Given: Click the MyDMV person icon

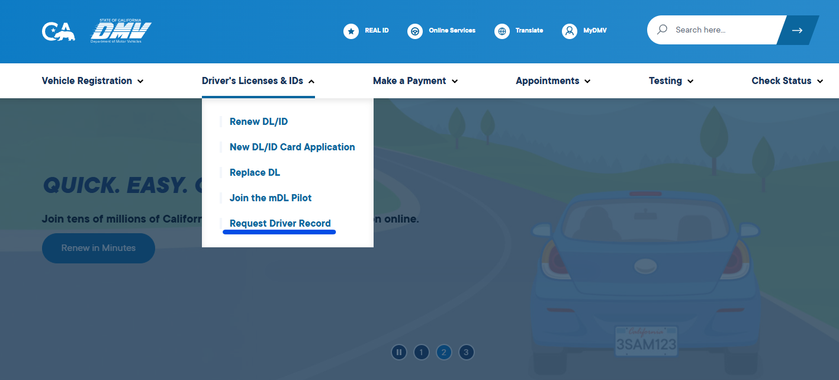Looking at the screenshot, I should click(570, 31).
